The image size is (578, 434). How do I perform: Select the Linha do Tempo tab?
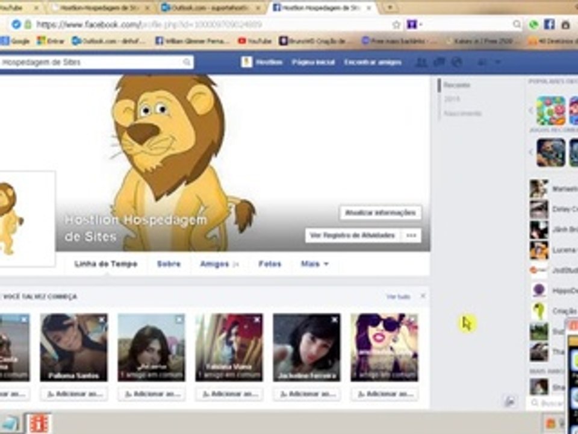tap(106, 264)
